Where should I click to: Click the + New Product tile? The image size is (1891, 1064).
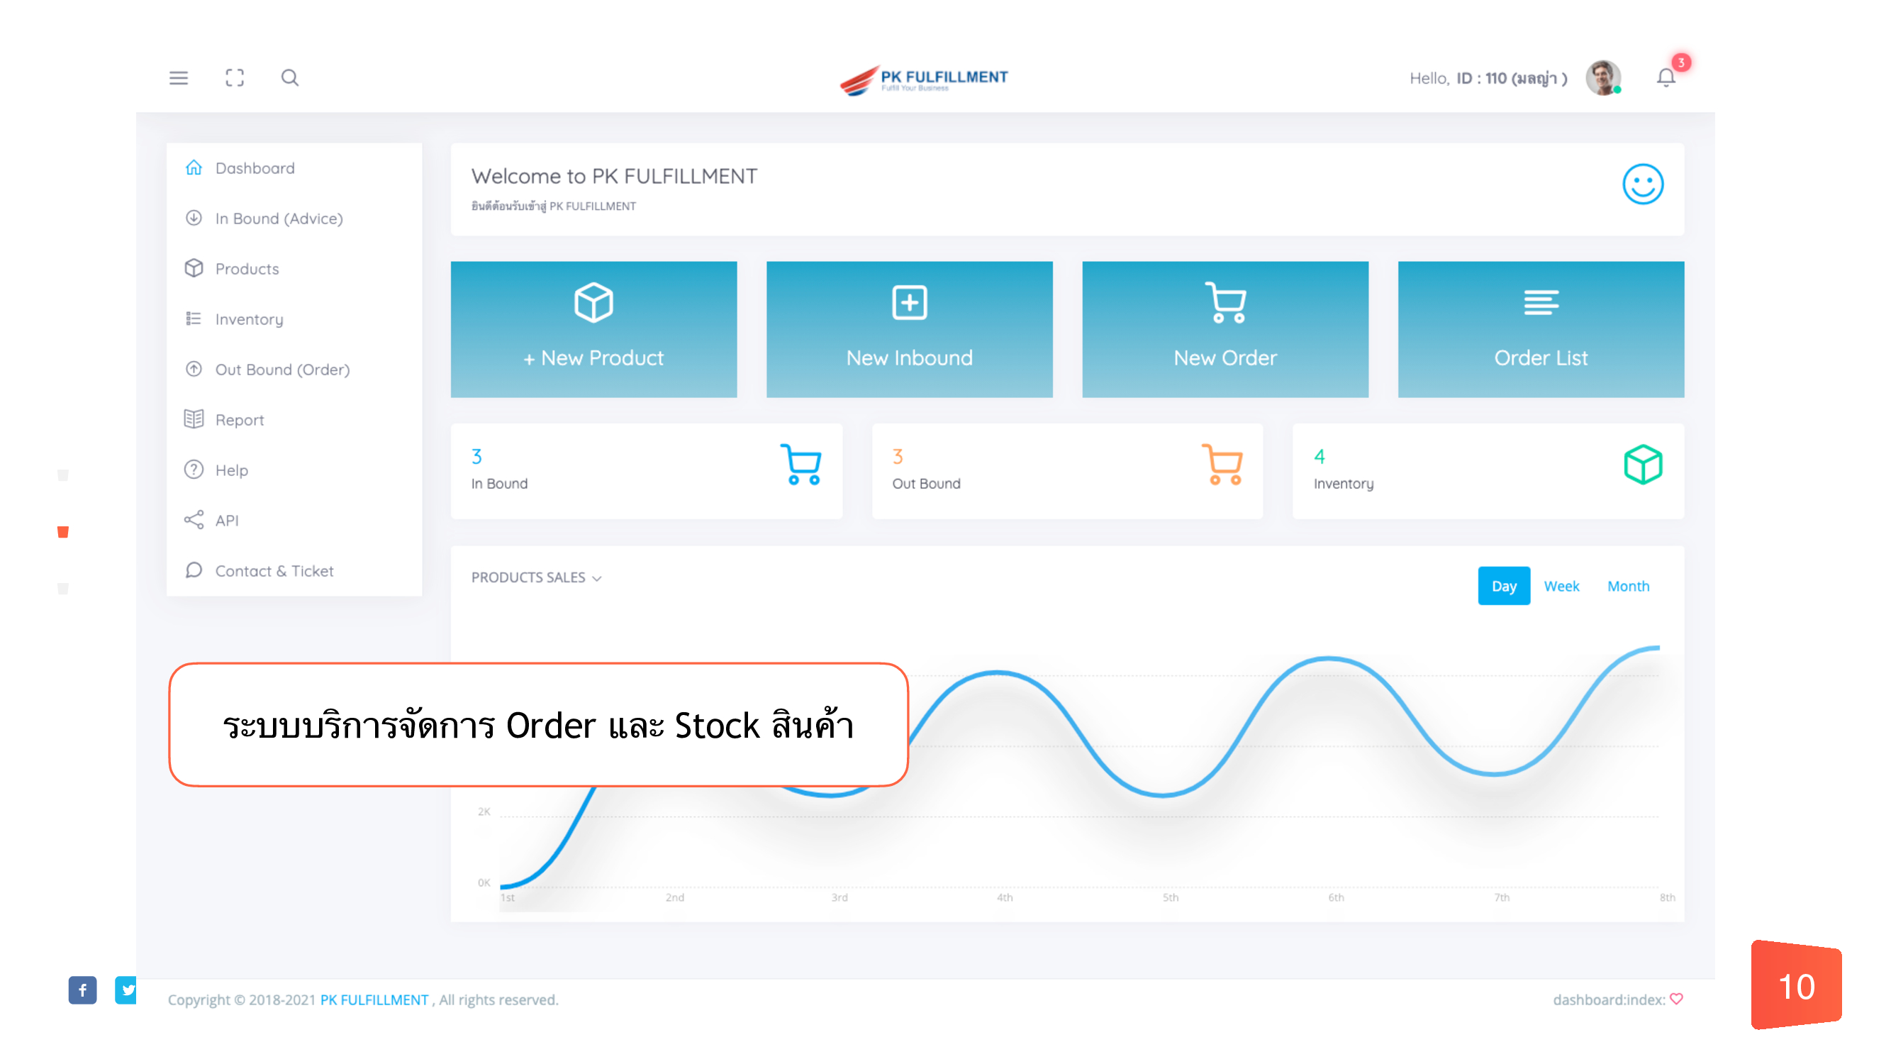tap(593, 330)
